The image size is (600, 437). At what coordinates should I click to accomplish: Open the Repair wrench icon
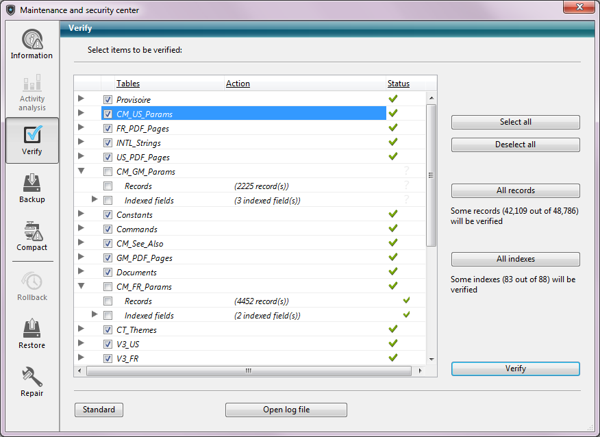(32, 377)
